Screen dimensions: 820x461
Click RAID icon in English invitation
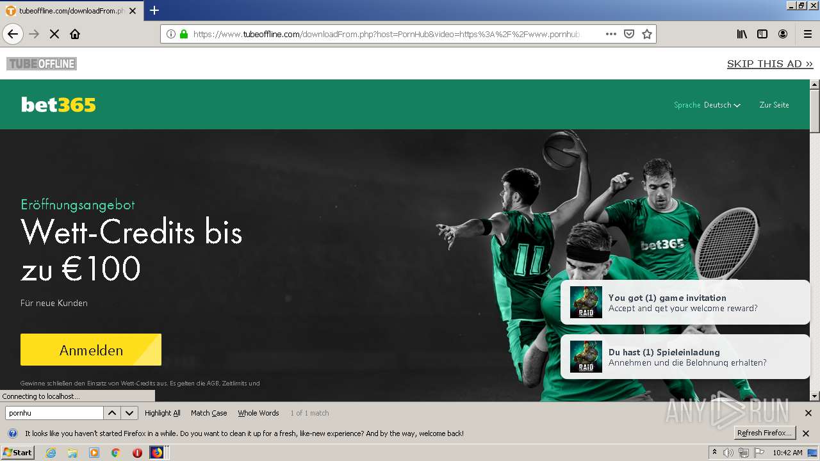(x=586, y=302)
